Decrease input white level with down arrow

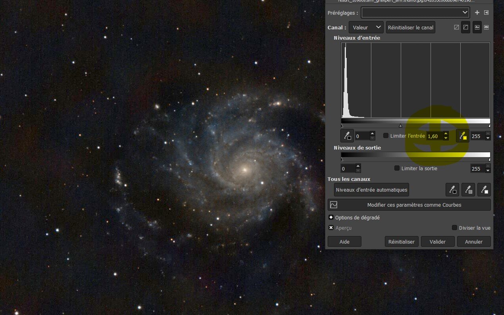tap(488, 138)
